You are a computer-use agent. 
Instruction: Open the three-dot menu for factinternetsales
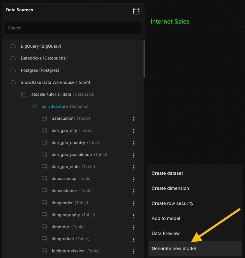134,251
